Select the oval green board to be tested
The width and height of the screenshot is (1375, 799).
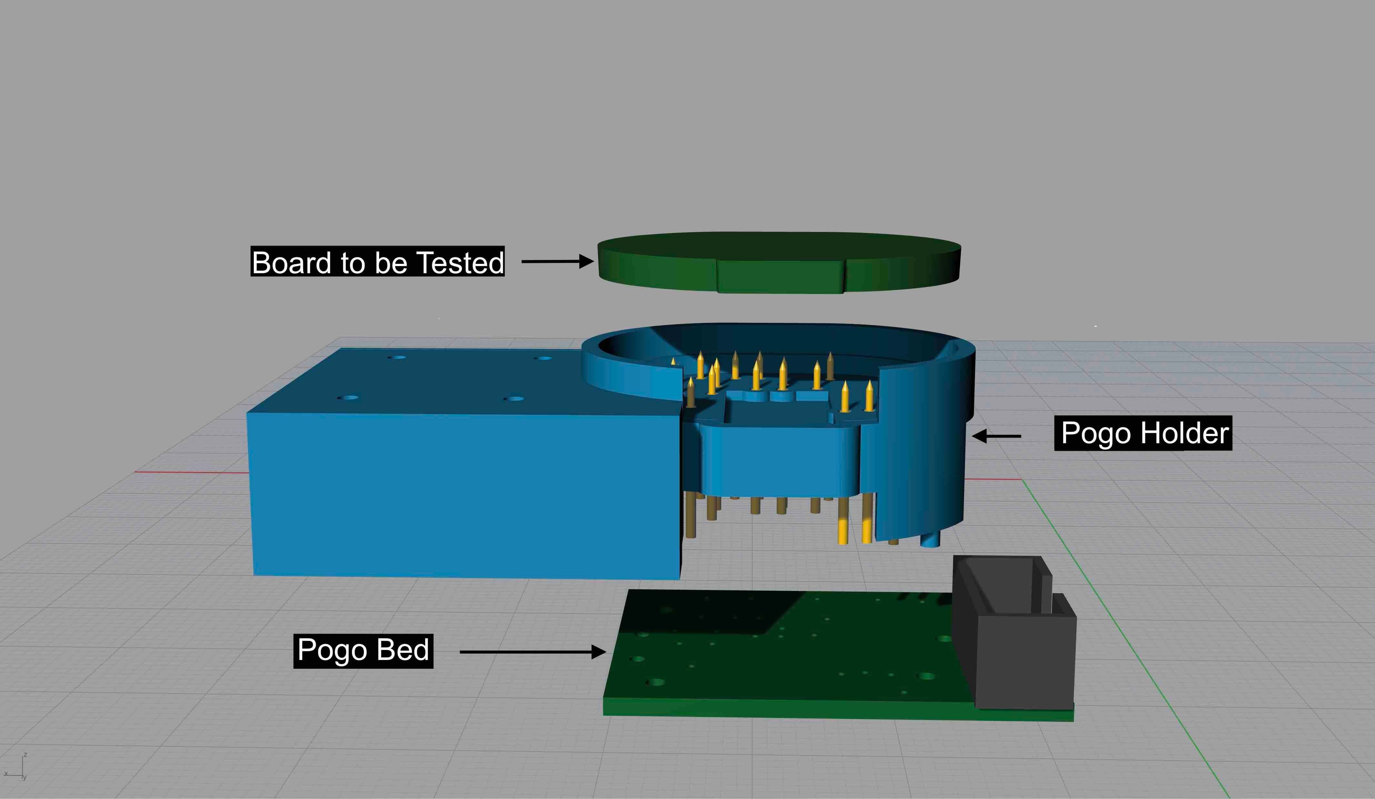tap(779, 262)
